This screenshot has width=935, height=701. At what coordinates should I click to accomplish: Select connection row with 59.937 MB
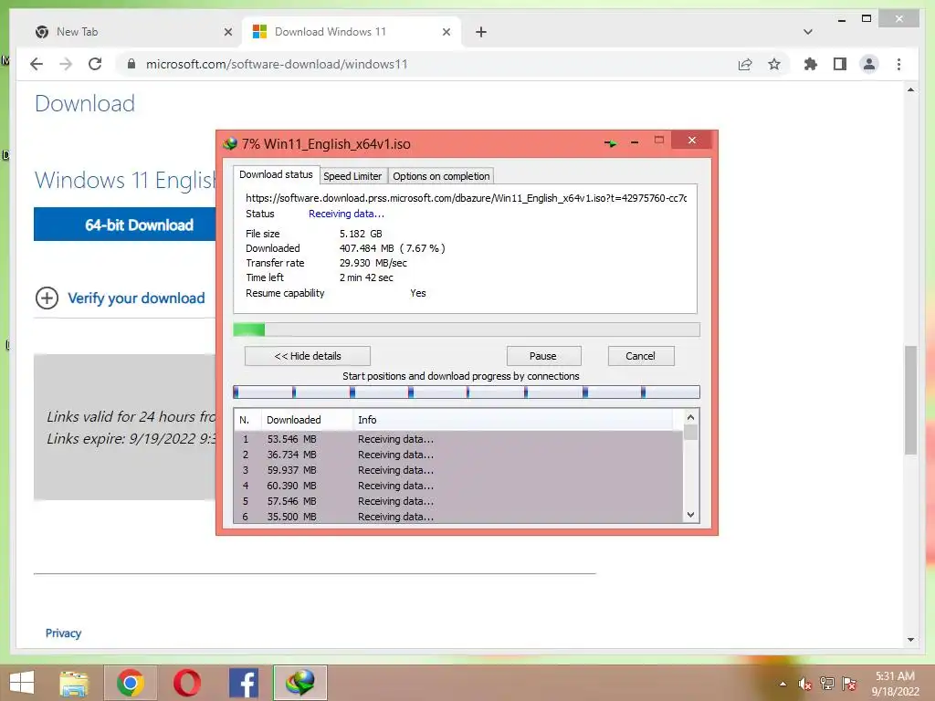point(458,470)
